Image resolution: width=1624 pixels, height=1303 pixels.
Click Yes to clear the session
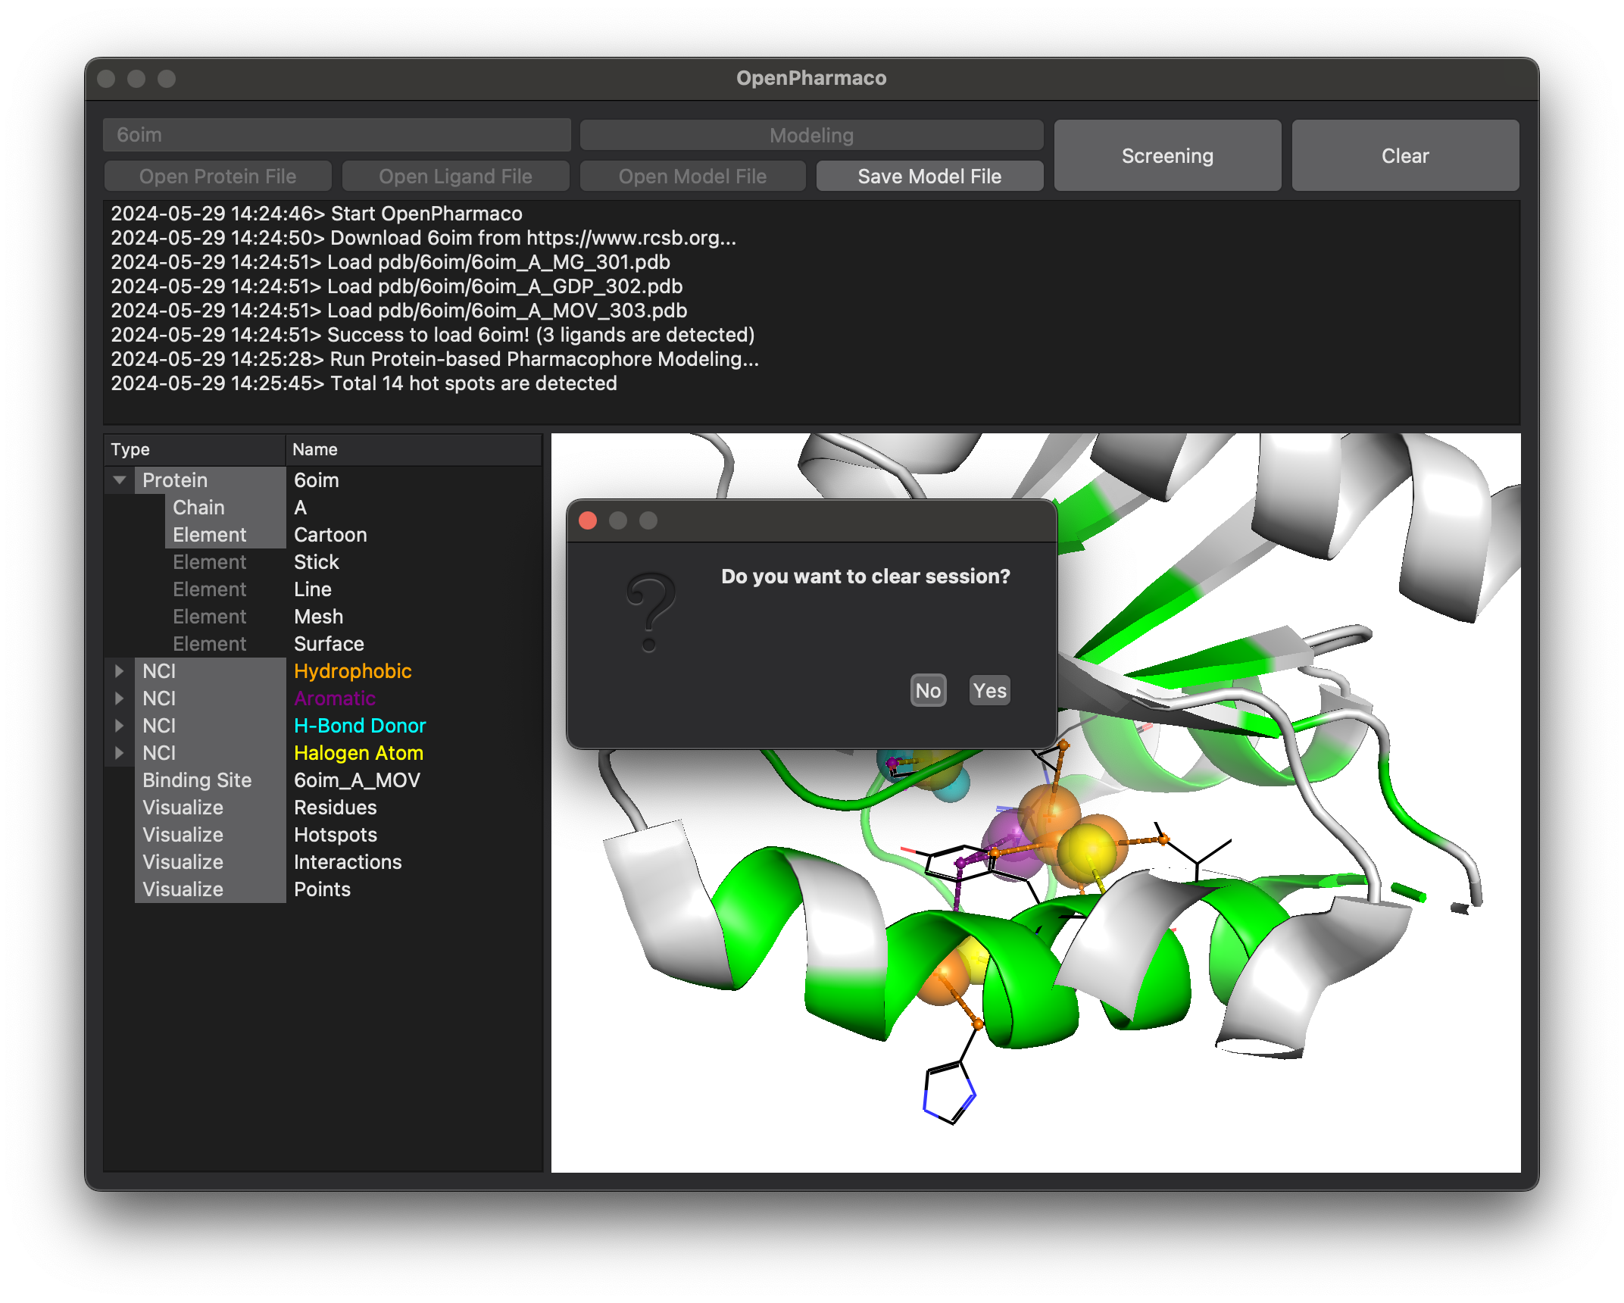989,690
